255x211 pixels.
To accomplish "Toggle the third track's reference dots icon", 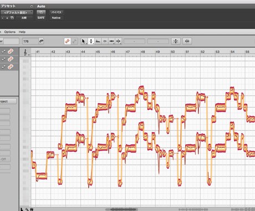I will point(3,67).
